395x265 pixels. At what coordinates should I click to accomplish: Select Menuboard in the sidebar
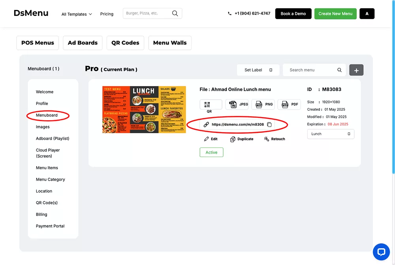47,115
